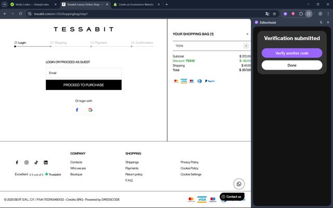Open the Who we are link
The image size is (333, 208).
[x=78, y=168]
